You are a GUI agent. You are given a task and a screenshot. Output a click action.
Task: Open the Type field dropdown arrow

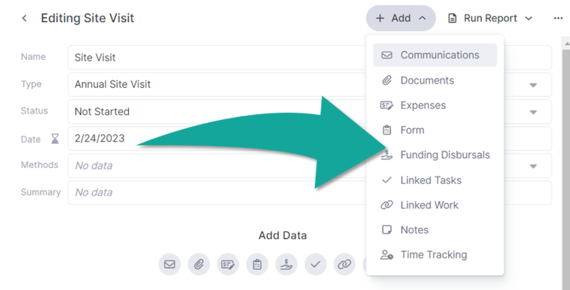[x=533, y=85]
